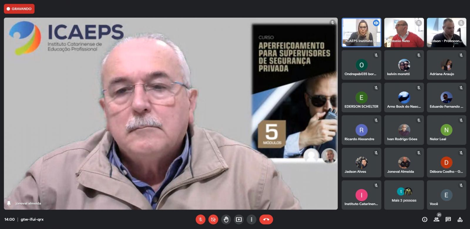The height and width of the screenshot is (229, 470).
Task: Click muted mic icon on Antonio Neto tile
Action: [x=419, y=23]
